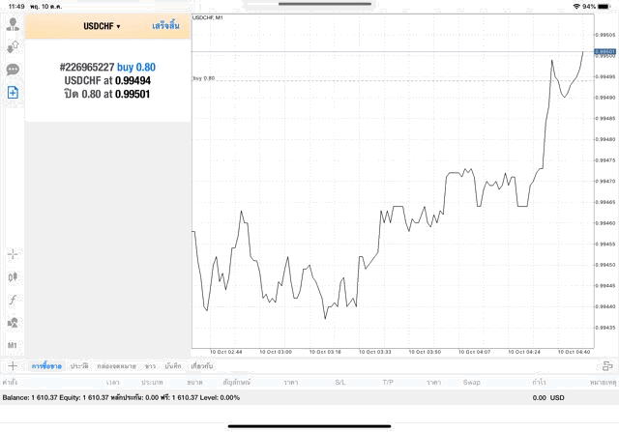The width and height of the screenshot is (619, 432).
Task: Tap the order number #226965227 text
Action: point(87,68)
